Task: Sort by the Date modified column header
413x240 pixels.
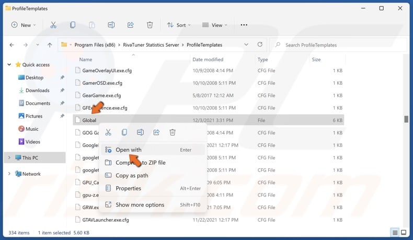Action: [208, 60]
